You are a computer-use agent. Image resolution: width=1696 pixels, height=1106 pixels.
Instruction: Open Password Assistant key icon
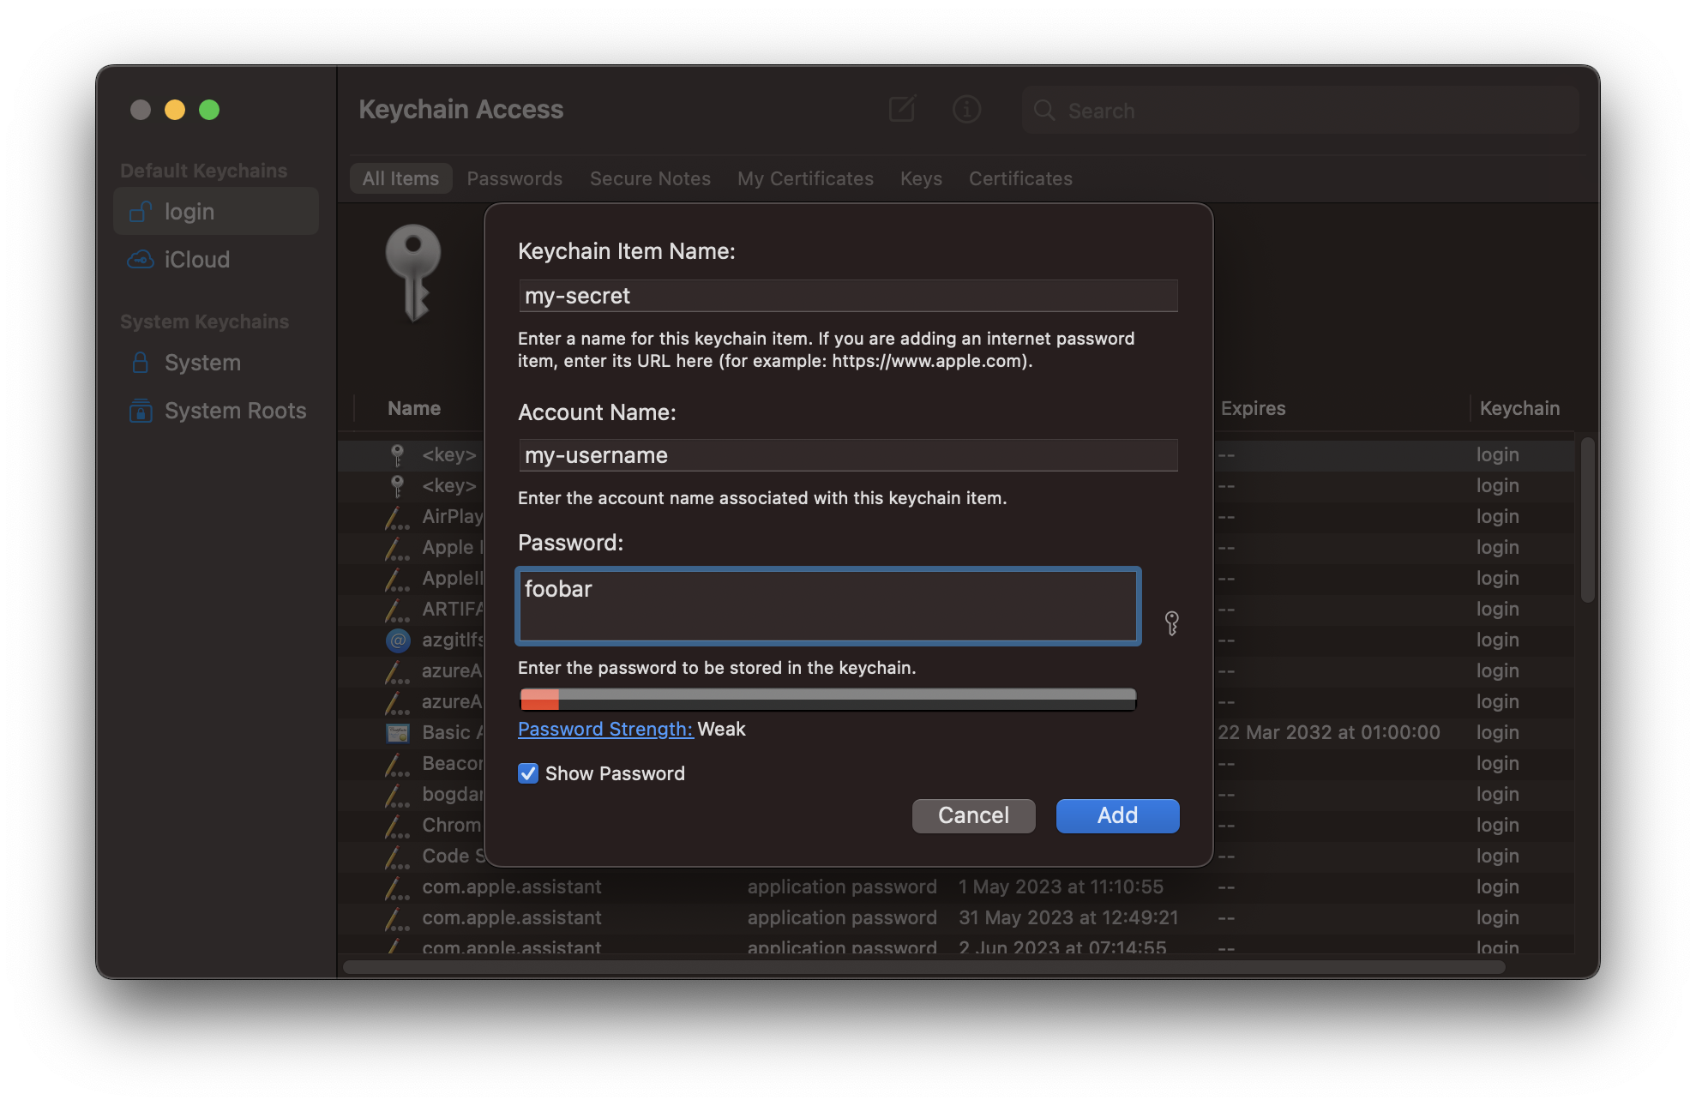point(1171,622)
